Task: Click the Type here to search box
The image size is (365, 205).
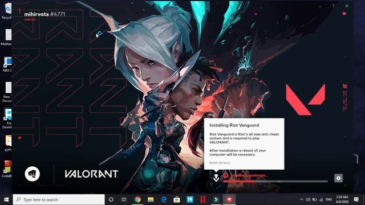Action: tap(59, 199)
